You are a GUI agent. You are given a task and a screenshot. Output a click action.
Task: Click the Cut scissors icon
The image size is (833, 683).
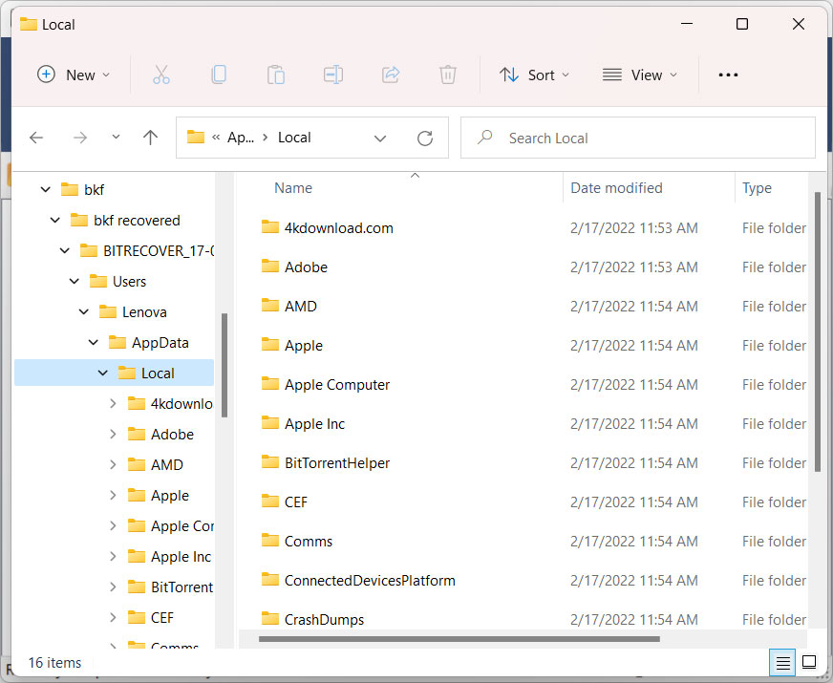[x=161, y=75]
